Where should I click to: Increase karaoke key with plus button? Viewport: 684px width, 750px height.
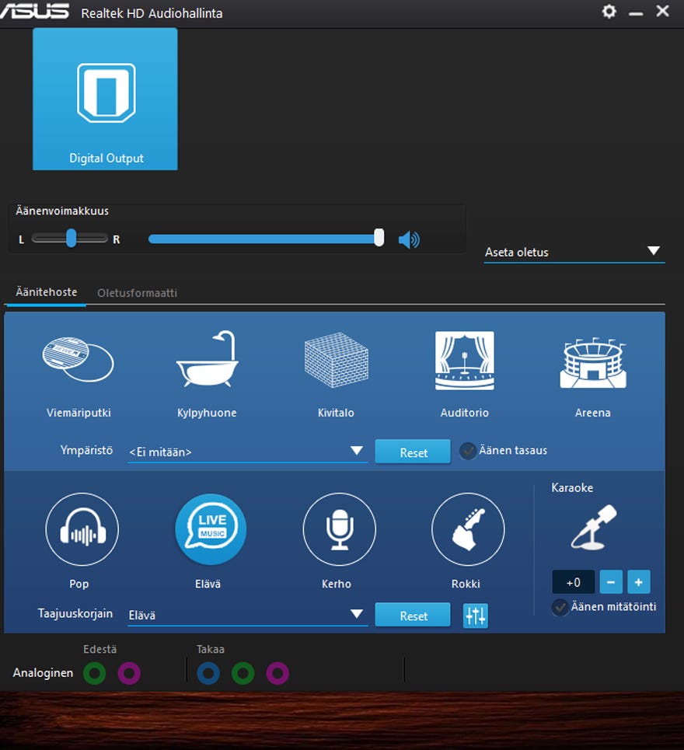pyautogui.click(x=639, y=582)
